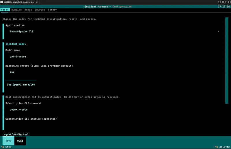
Task: Click the split-pane icon top right
Action: click(x=226, y=2)
